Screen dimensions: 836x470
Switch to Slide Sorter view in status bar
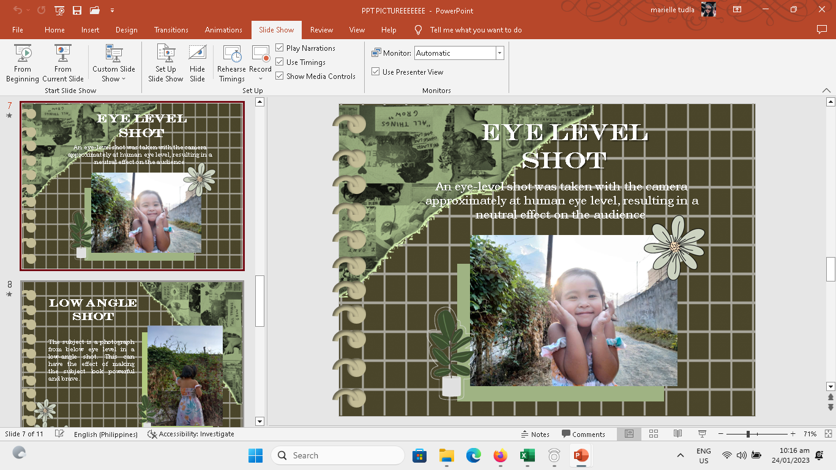(x=653, y=434)
